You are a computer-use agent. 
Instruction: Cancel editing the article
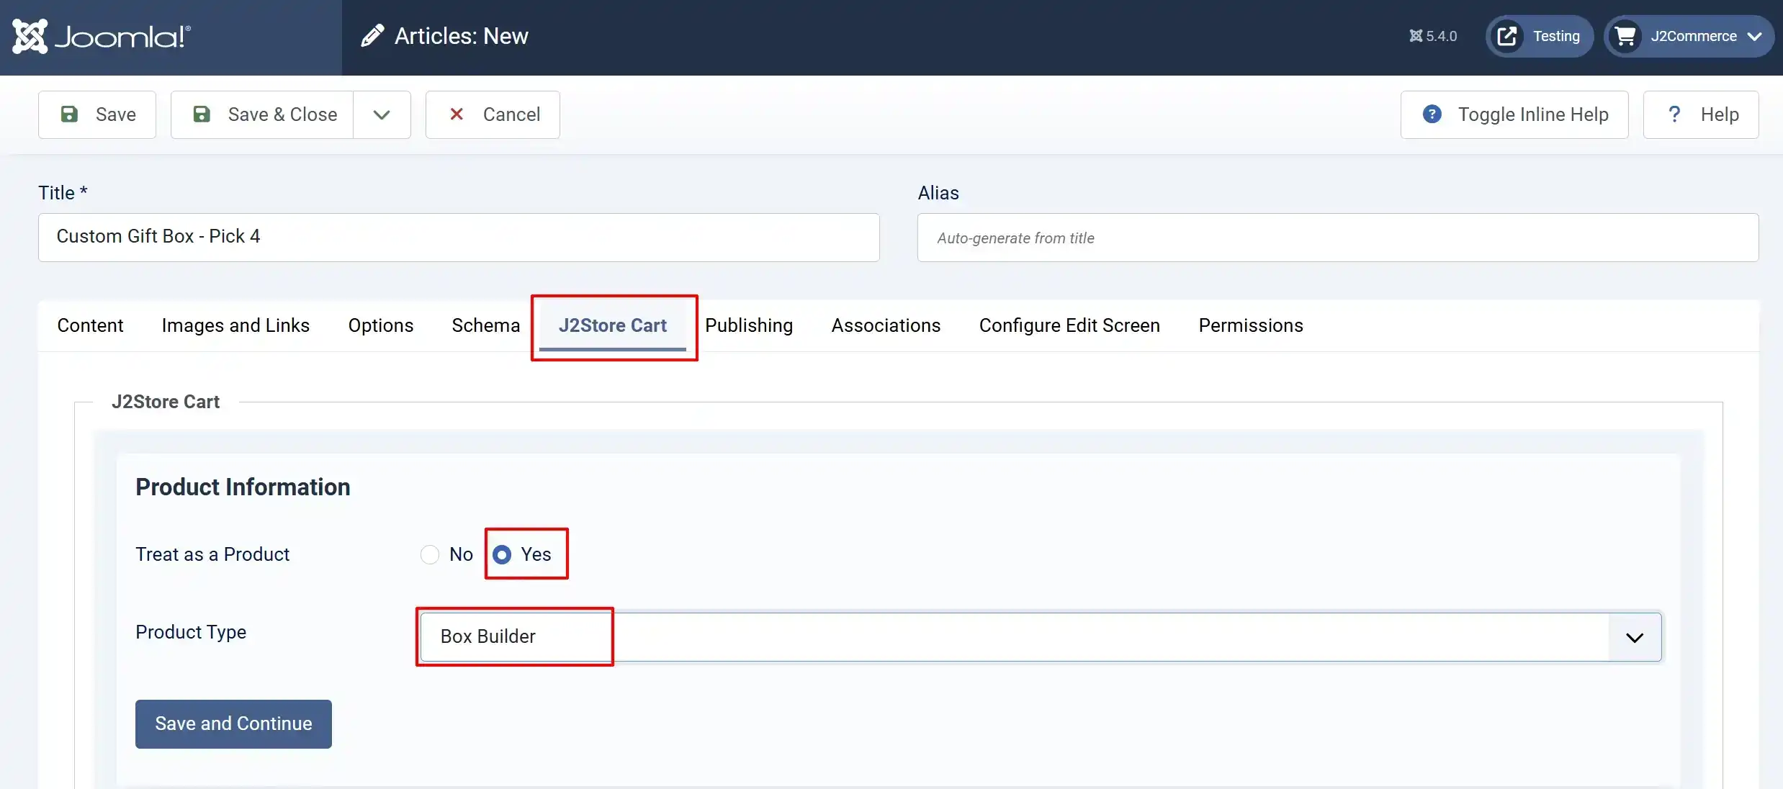(x=493, y=114)
